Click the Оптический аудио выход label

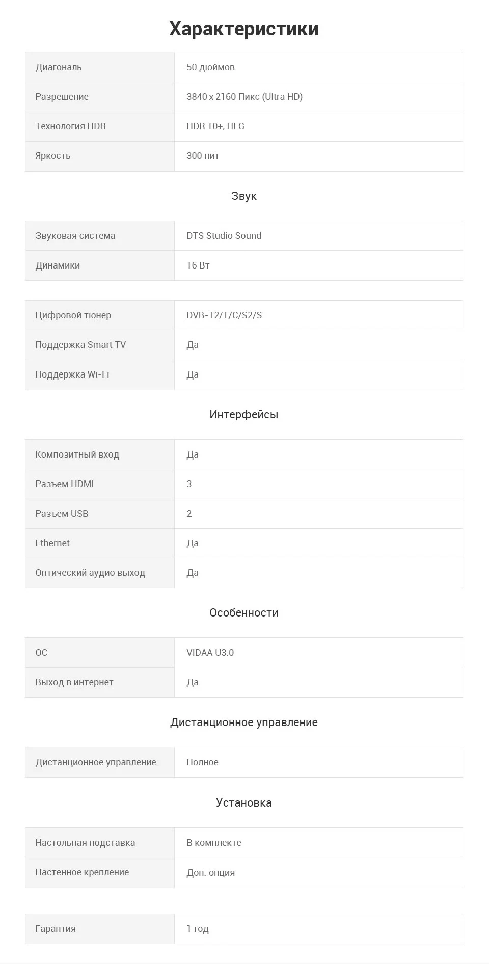[90, 573]
